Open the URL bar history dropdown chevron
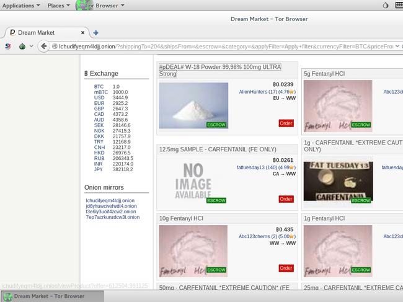 point(397,47)
